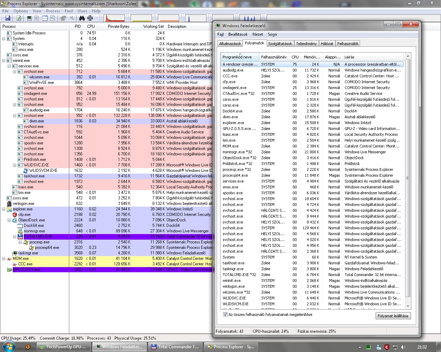Click the CCC.exe Catalyst process icon
441x352 pixels.
(x=15, y=264)
